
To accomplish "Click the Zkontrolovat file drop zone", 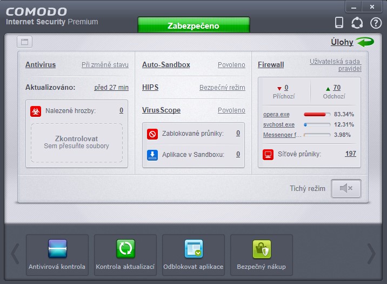I will [77, 143].
